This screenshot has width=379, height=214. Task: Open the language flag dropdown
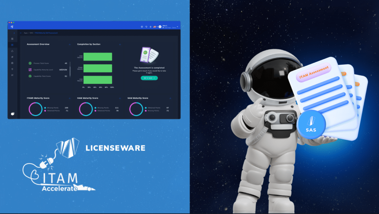pos(155,27)
